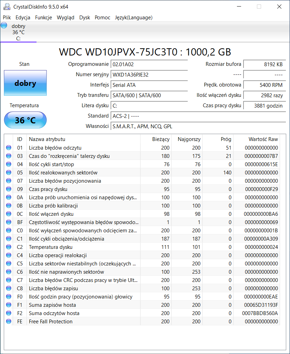
Task: Click status orb for attribute 0A row
Action: point(9,197)
